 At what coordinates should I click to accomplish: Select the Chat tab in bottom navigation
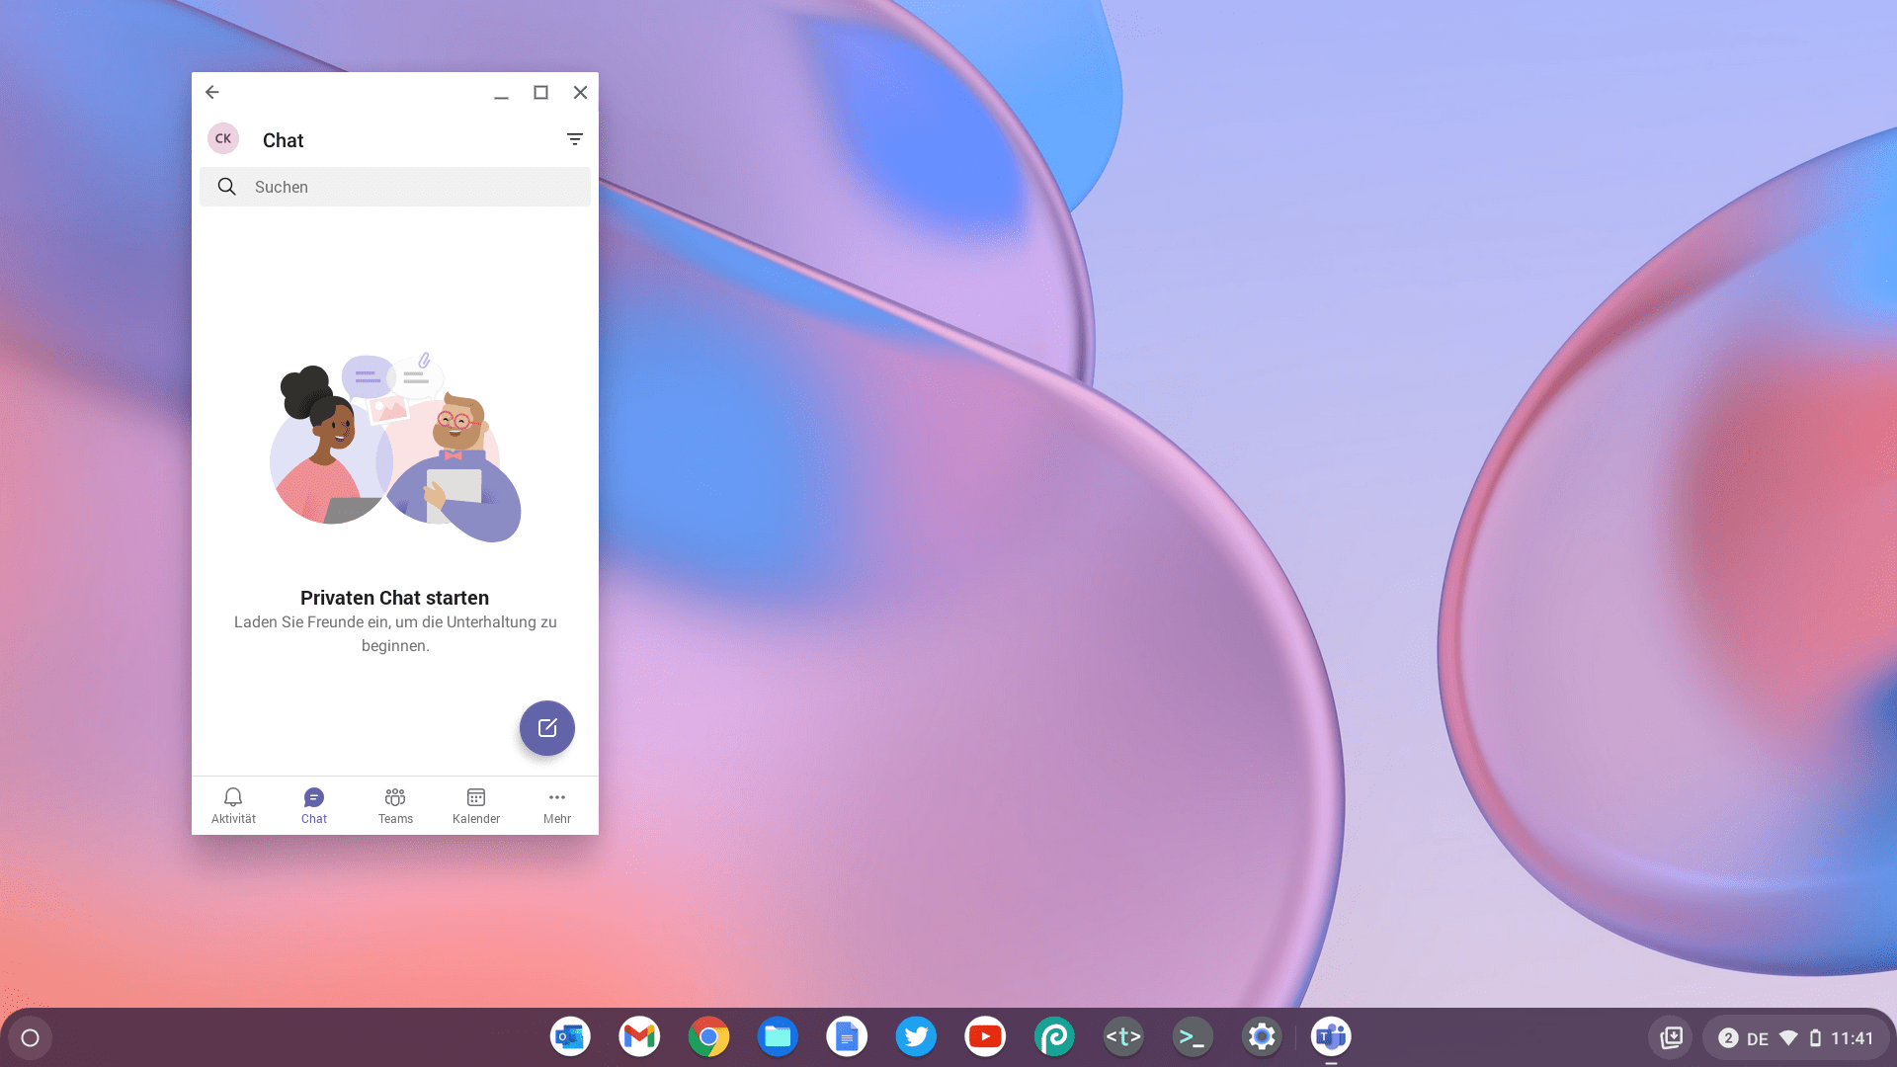pos(314,805)
